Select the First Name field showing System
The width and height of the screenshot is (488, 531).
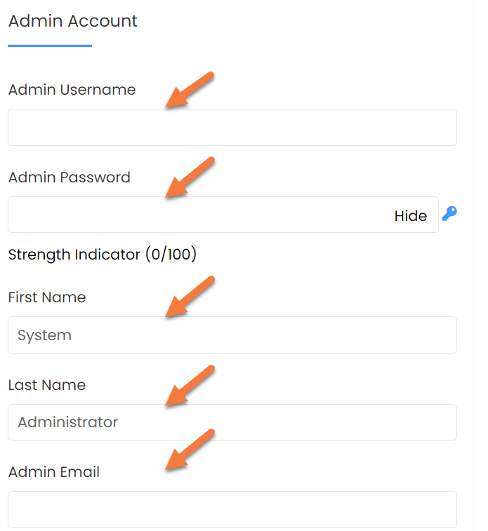[x=232, y=335]
